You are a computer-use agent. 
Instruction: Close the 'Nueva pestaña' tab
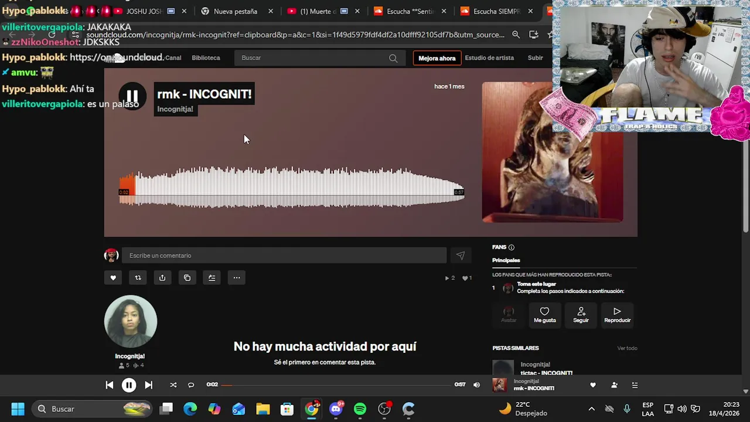pyautogui.click(x=270, y=11)
